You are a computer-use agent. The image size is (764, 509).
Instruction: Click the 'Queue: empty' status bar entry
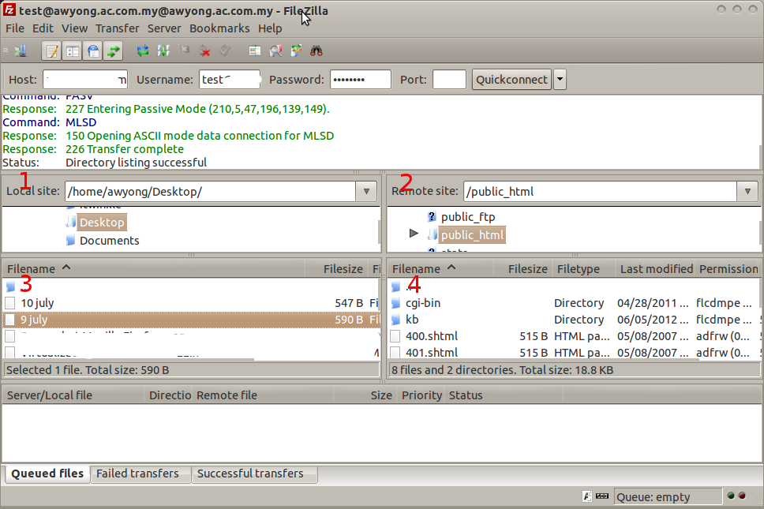click(x=668, y=496)
